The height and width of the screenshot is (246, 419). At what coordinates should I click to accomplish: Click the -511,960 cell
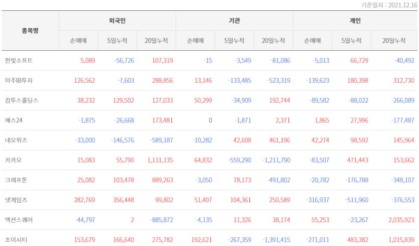coord(357,200)
